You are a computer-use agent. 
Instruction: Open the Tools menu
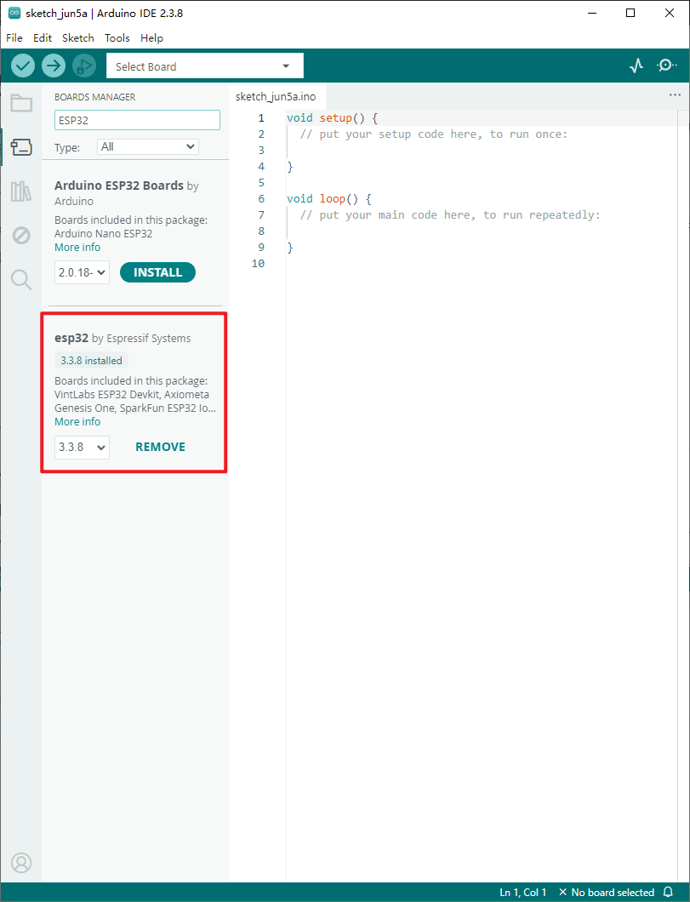117,38
